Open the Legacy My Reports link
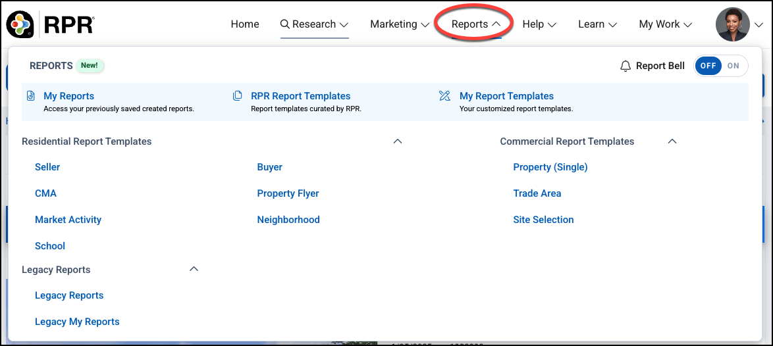This screenshot has width=773, height=346. (x=78, y=322)
